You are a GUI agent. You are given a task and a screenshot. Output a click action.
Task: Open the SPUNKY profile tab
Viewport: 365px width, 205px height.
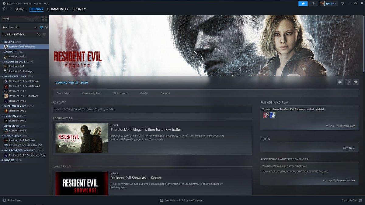click(79, 9)
